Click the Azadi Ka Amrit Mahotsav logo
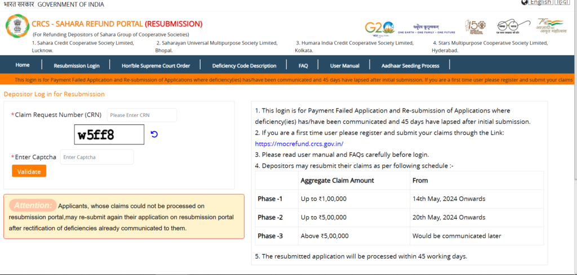The width and height of the screenshot is (577, 275). pos(551,26)
